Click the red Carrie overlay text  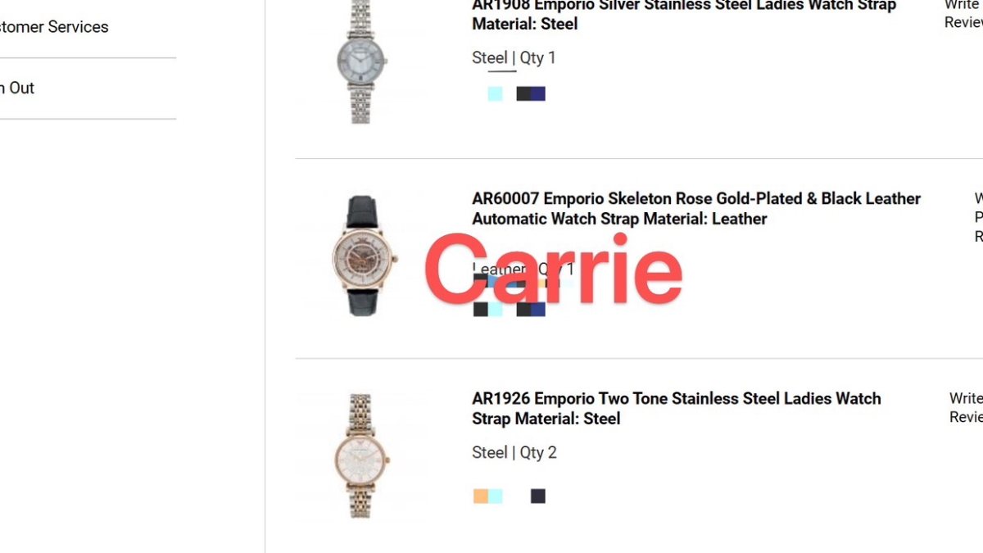[553, 269]
